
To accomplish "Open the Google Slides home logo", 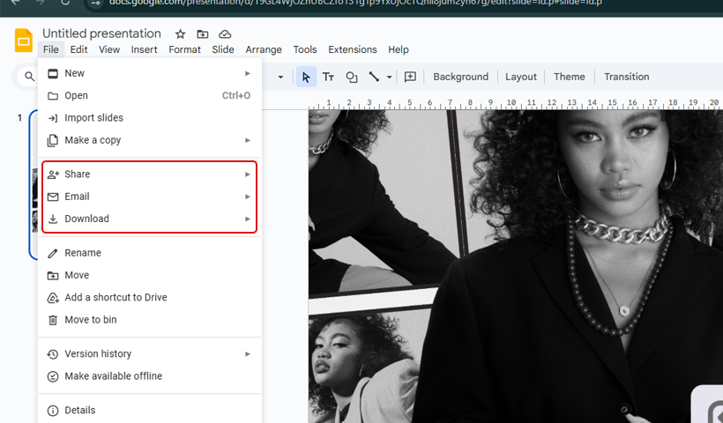I will pos(24,41).
